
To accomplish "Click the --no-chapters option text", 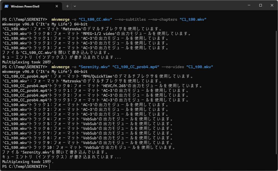I will point(163,19).
